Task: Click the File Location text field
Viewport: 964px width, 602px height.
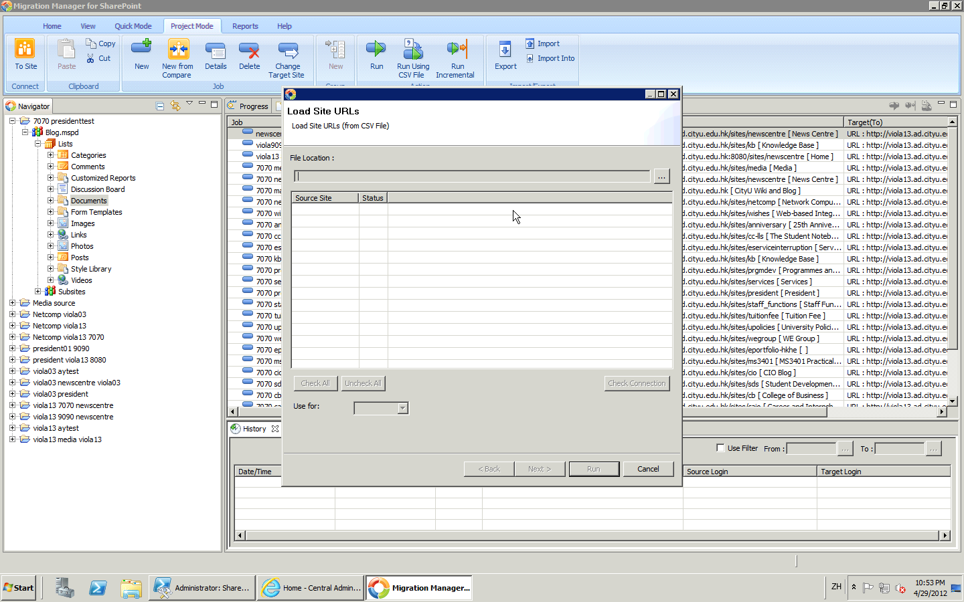Action: point(472,176)
